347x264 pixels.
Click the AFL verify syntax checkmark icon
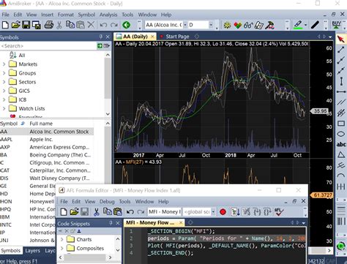(278, 212)
